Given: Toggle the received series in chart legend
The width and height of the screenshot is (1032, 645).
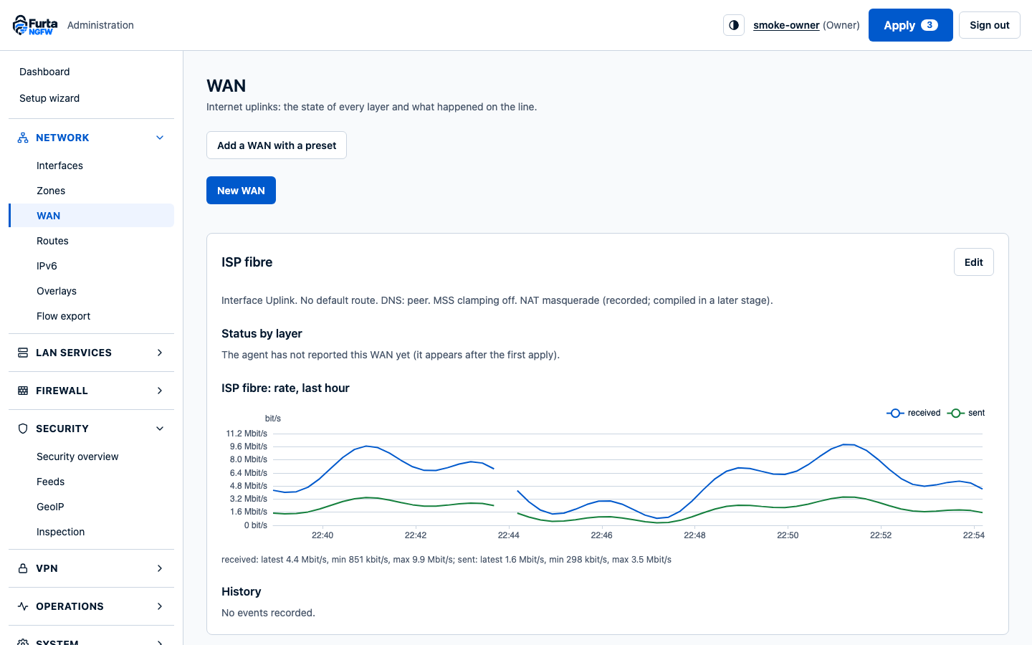Looking at the screenshot, I should tap(914, 413).
